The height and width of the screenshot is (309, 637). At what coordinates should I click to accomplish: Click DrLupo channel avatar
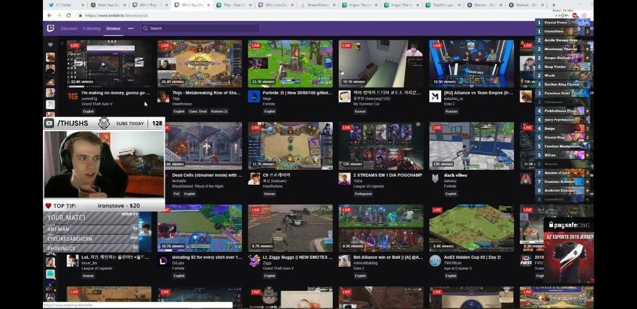click(164, 261)
